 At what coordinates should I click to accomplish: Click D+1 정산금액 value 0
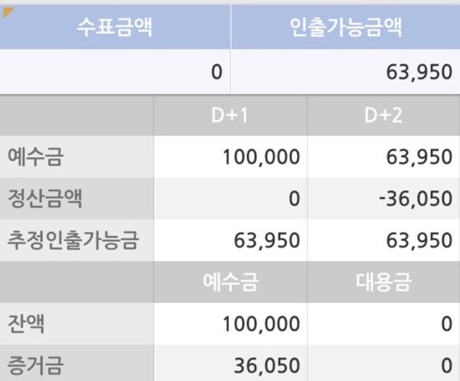pyautogui.click(x=294, y=198)
